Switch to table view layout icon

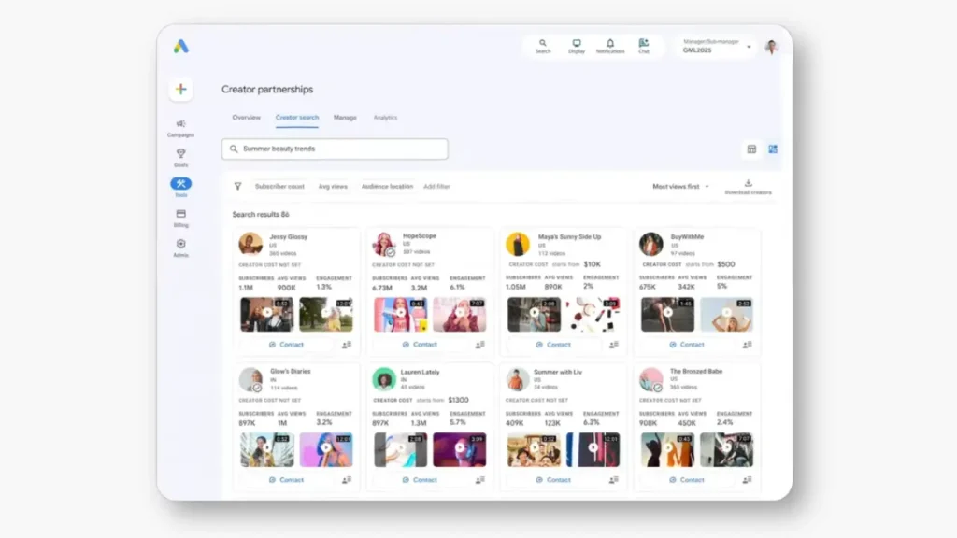coord(751,149)
